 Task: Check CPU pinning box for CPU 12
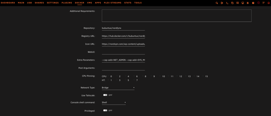tap(177, 76)
